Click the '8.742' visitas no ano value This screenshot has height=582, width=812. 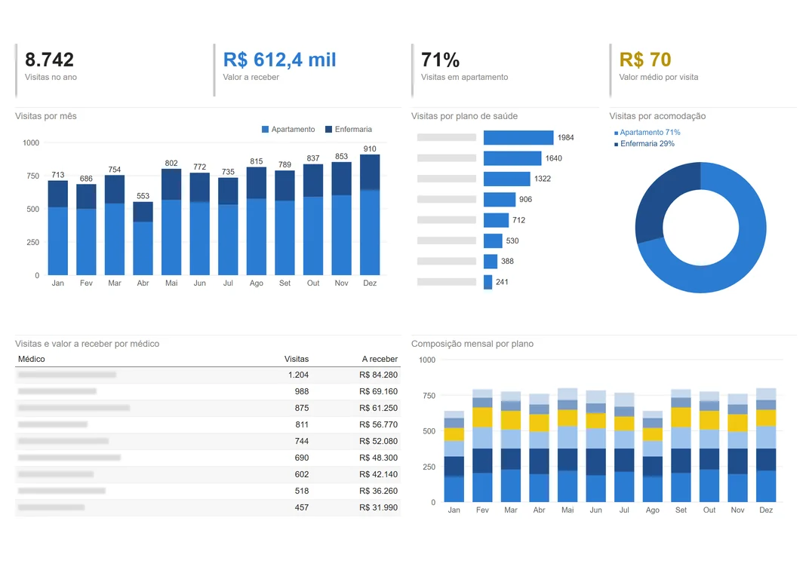(x=50, y=60)
